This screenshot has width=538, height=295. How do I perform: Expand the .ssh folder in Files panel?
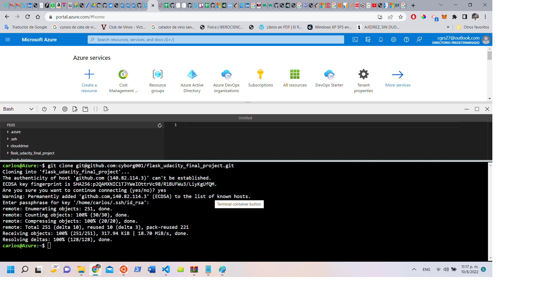click(x=7, y=139)
